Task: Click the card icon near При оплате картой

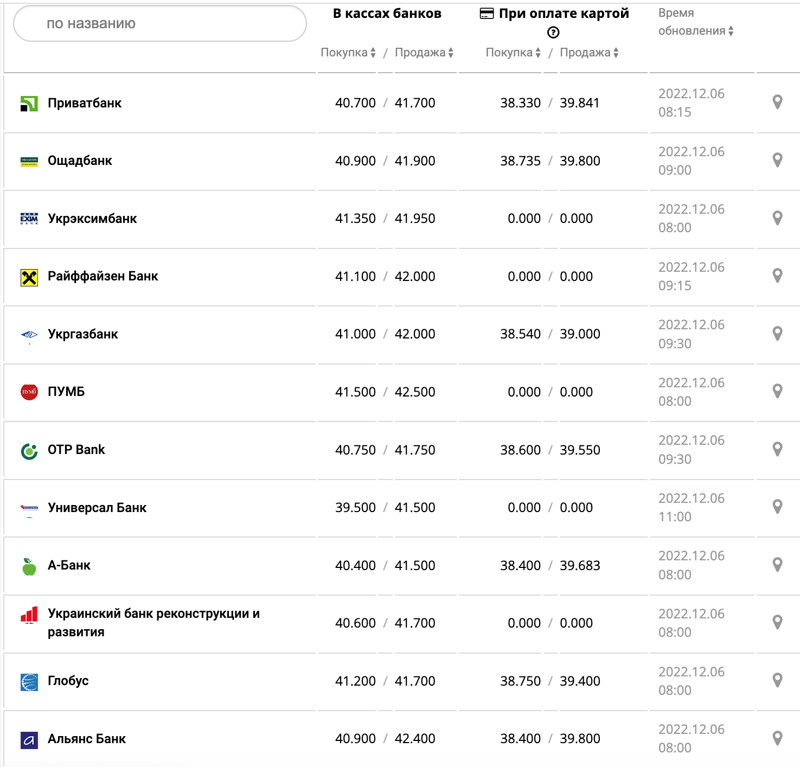Action: pos(487,14)
